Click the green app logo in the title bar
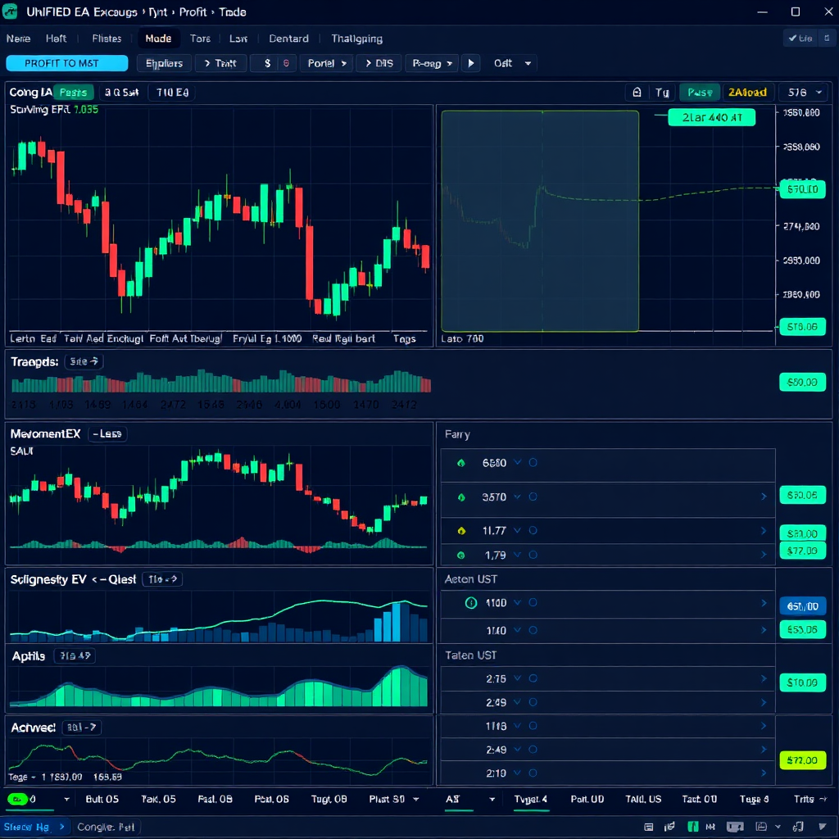The width and height of the screenshot is (839, 839). point(11,11)
